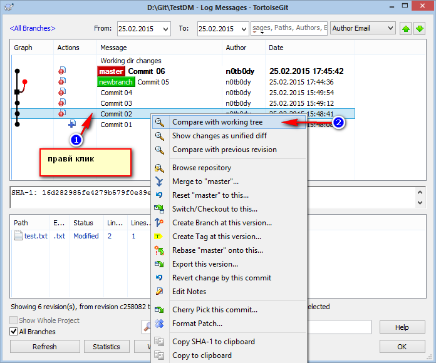The height and width of the screenshot is (363, 436).
Task: Toggle the Show Whole Project checkbox
Action: [13, 320]
